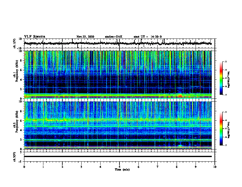Click time axis tick label "0"
Viewport: 242px width, 187px height.
click(x=24, y=167)
